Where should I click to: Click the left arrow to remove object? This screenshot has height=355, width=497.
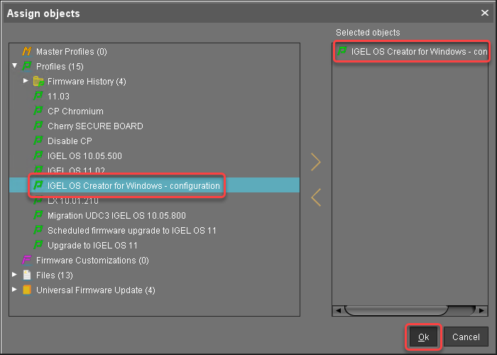316,197
